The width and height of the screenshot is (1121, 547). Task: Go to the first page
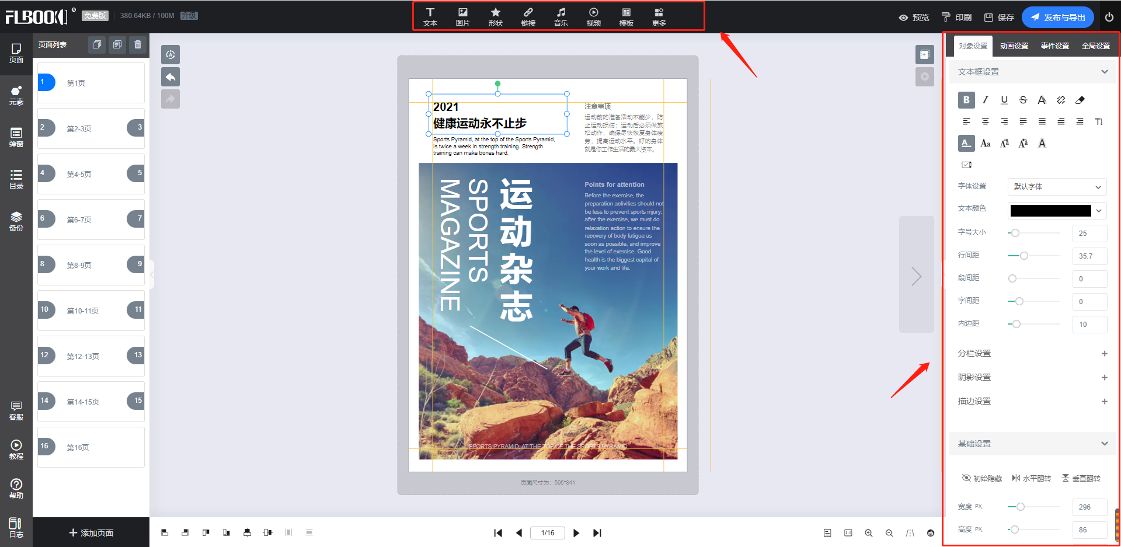click(498, 533)
